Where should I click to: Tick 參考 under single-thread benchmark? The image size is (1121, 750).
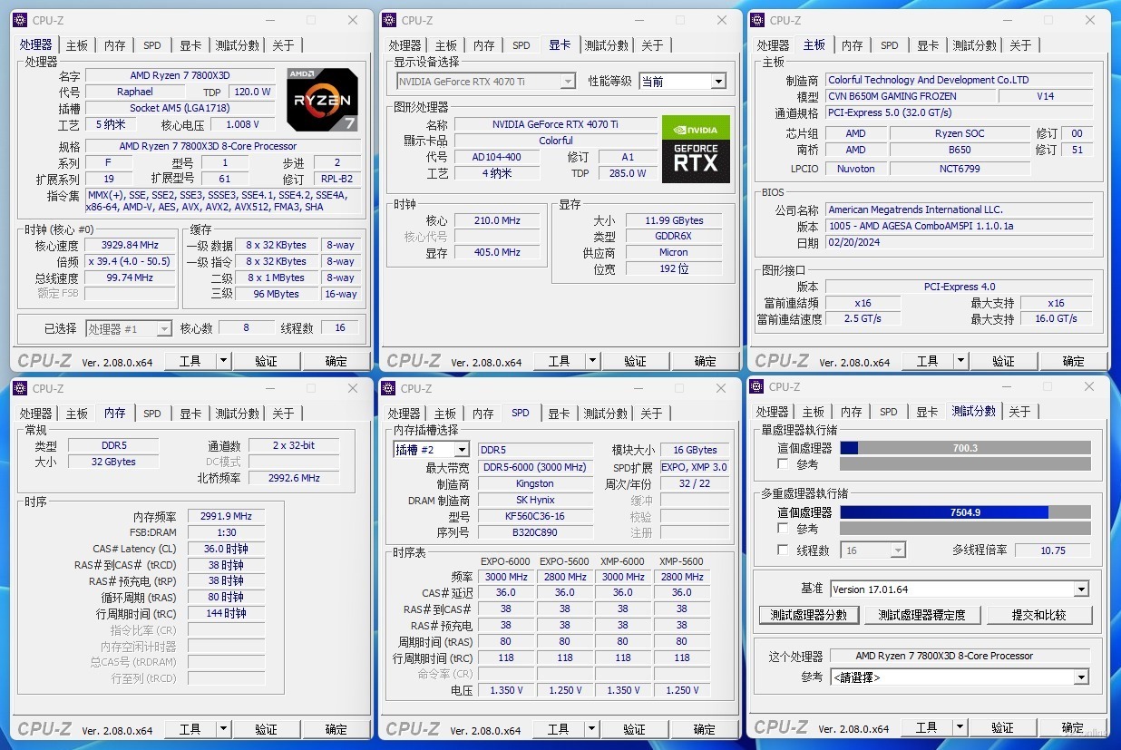(x=784, y=464)
